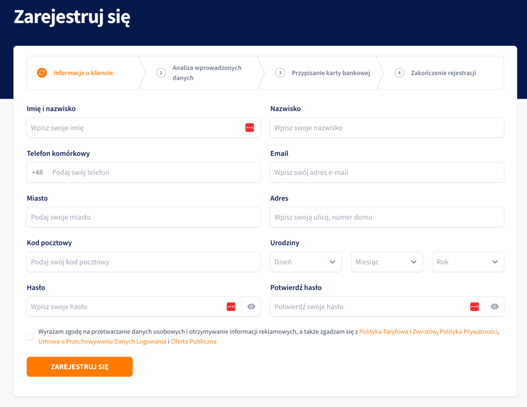Image resolution: width=527 pixels, height=407 pixels.
Task: Tick the data processing consent checkbox
Action: tap(30, 337)
